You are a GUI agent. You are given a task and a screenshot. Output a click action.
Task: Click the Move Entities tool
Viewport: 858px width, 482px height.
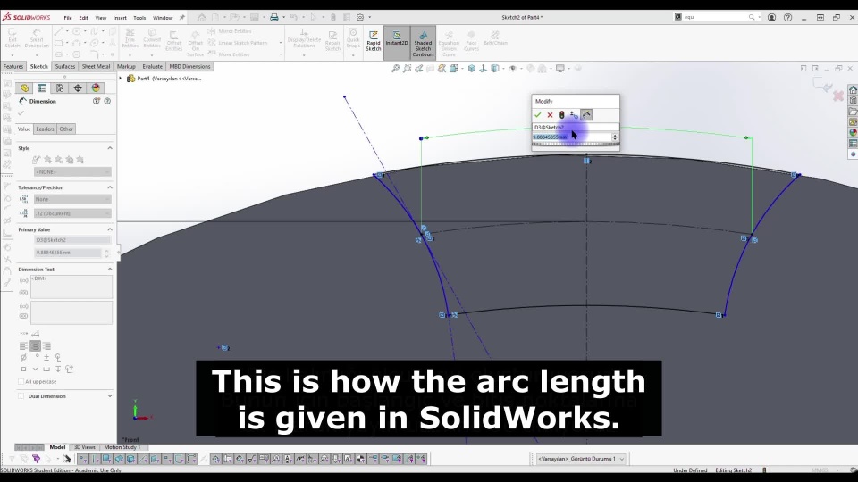tap(229, 54)
